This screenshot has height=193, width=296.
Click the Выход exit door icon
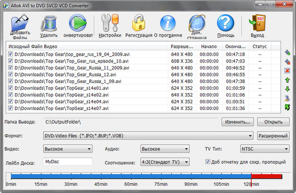click(x=257, y=23)
